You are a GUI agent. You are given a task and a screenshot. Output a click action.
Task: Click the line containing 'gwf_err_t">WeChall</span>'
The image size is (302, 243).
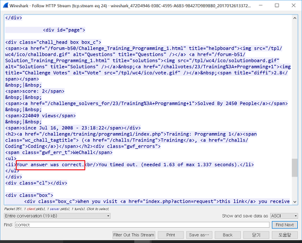(x=59, y=152)
